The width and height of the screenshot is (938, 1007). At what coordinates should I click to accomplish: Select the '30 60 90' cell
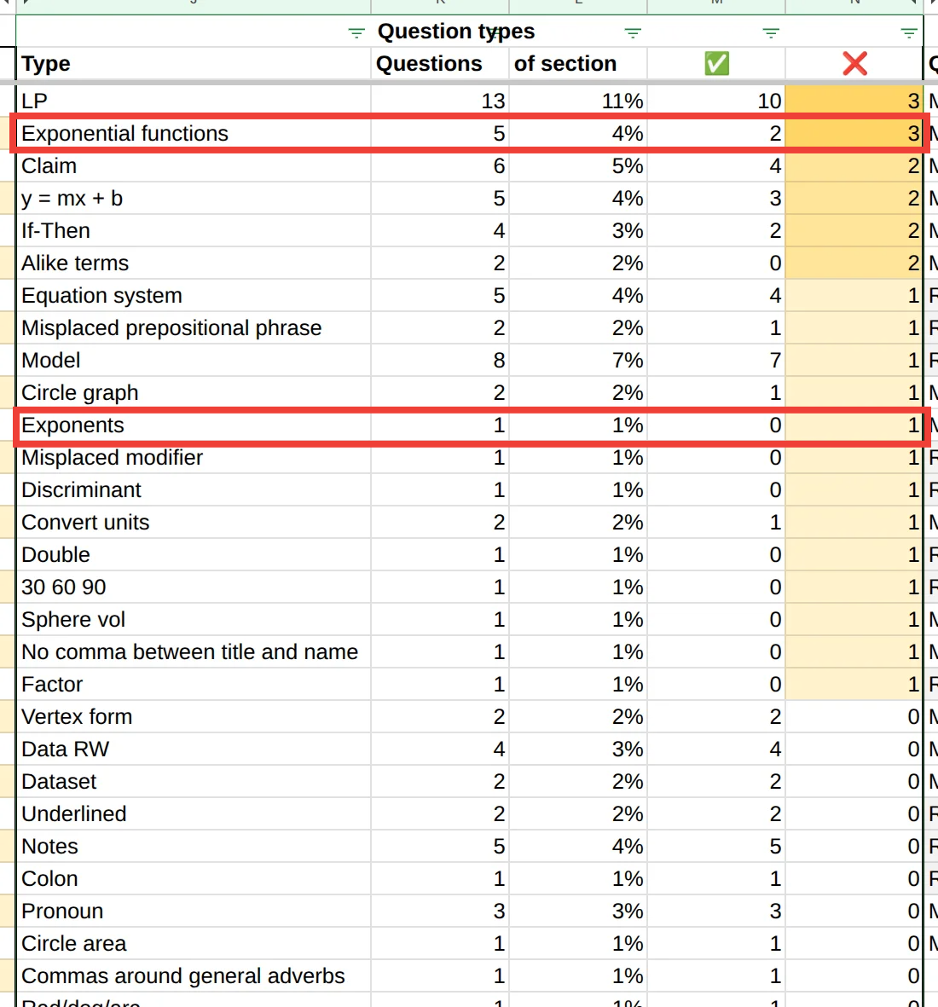coord(194,587)
